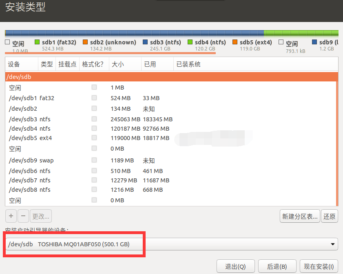This screenshot has height=274, width=343.
Task: Click the − remove partition icon
Action: point(23,216)
